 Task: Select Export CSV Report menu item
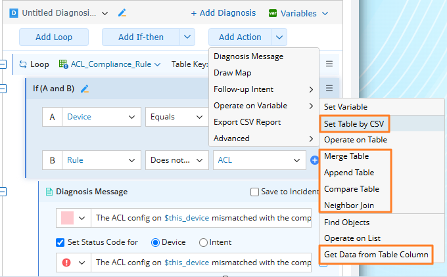coord(247,122)
